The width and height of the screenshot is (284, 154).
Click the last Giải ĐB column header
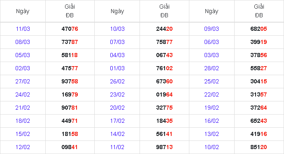click(x=259, y=11)
